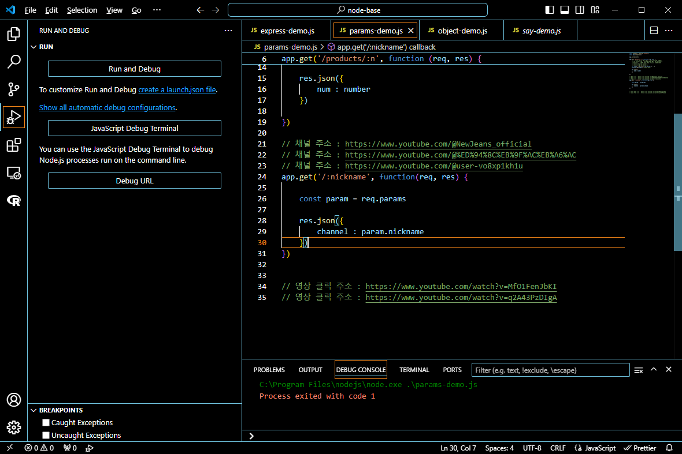Open remote window status bar icon

point(10,448)
